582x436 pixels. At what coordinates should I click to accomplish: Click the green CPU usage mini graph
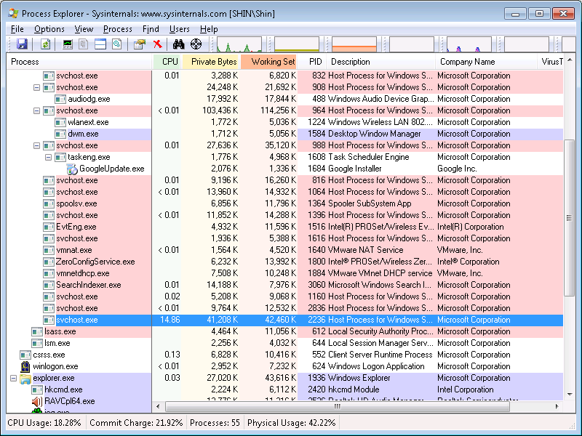(x=239, y=45)
